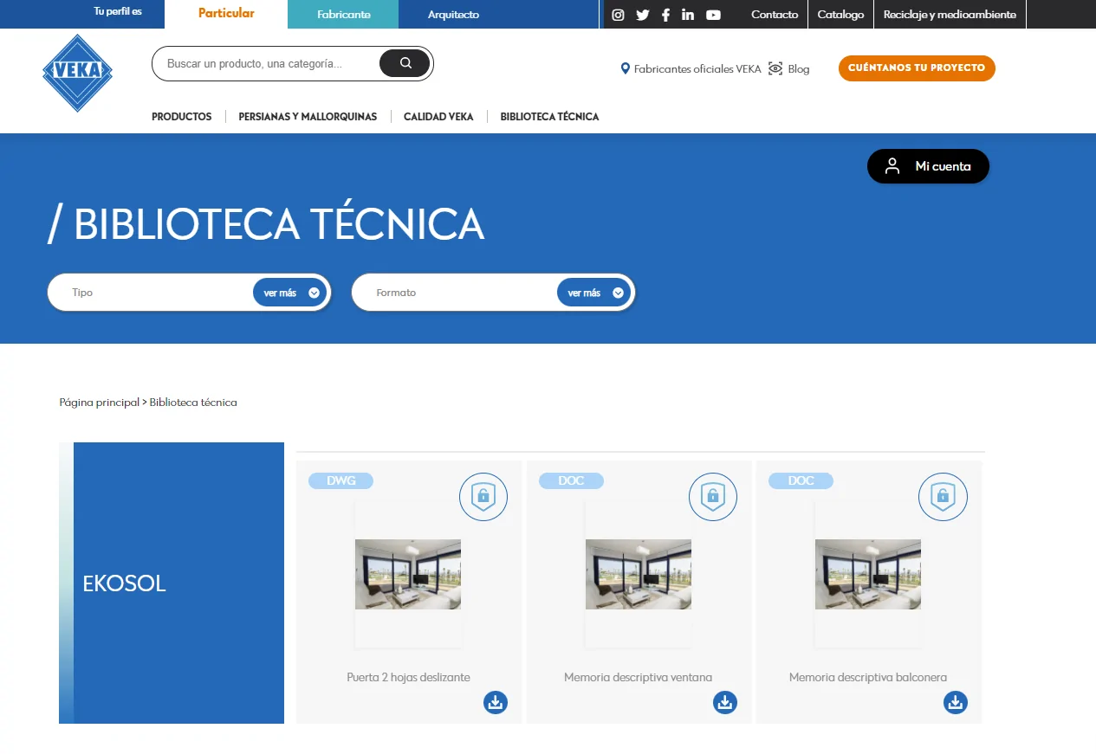The height and width of the screenshot is (754, 1096).
Task: Download Memoria descriptiva balconera file
Action: click(956, 702)
